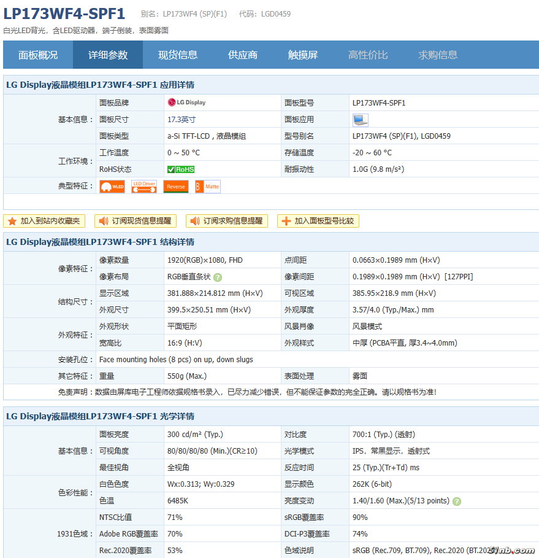Click the laptop application icon
Viewport: 539px width, 558px height.
coord(360,120)
